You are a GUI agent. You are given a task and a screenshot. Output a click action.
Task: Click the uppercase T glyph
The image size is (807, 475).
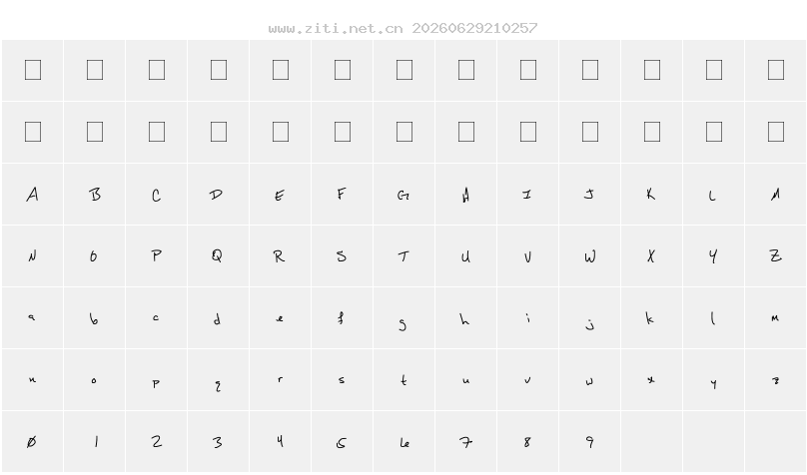pyautogui.click(x=403, y=256)
